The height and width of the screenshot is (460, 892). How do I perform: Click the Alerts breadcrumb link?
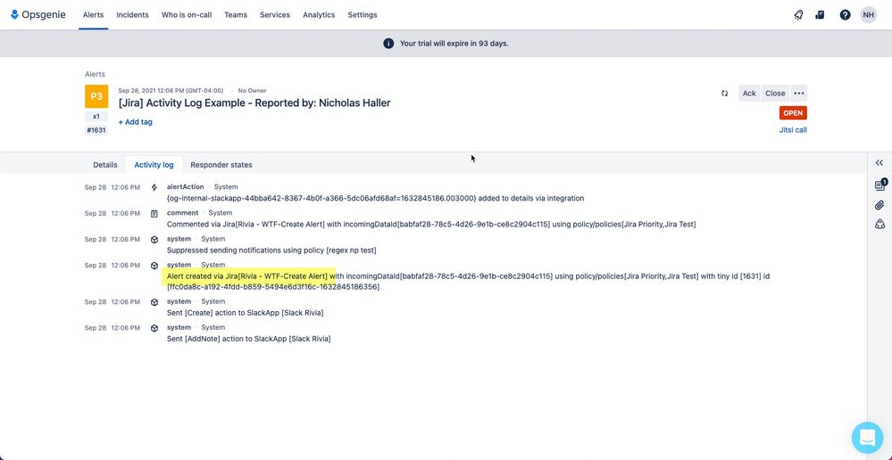(x=95, y=74)
